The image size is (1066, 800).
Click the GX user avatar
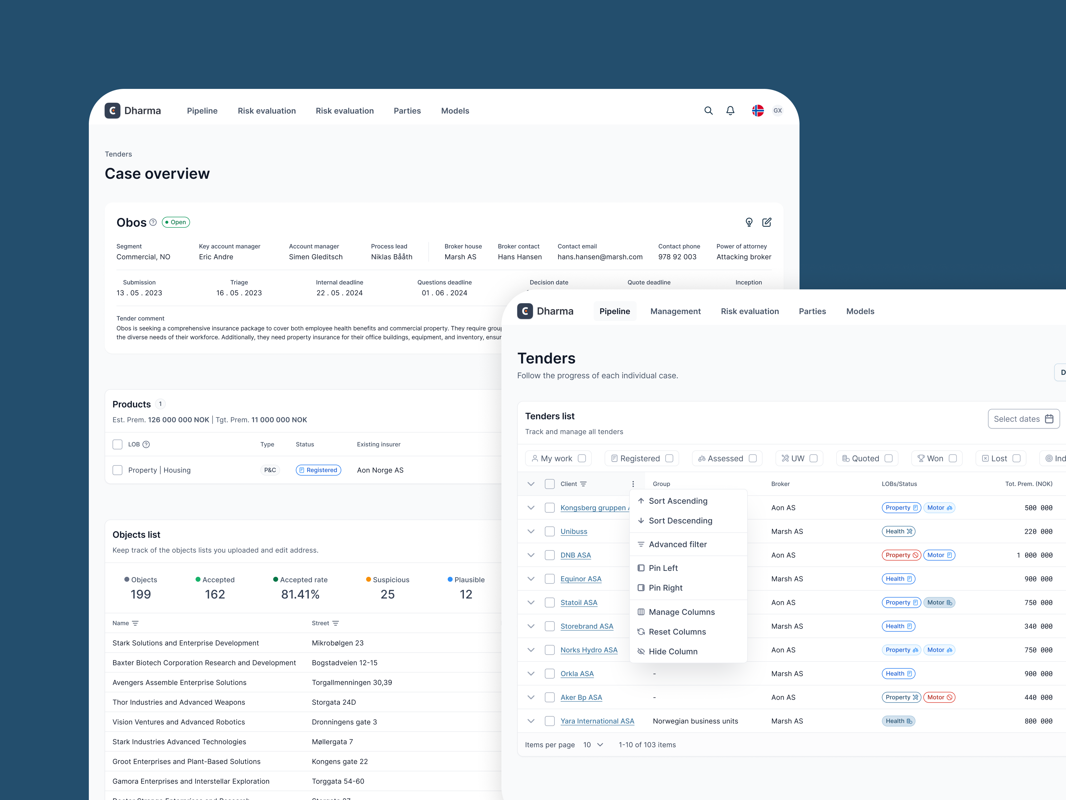777,110
